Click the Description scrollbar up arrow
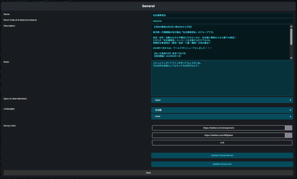The width and height of the screenshot is (297, 179). pos(291,26)
